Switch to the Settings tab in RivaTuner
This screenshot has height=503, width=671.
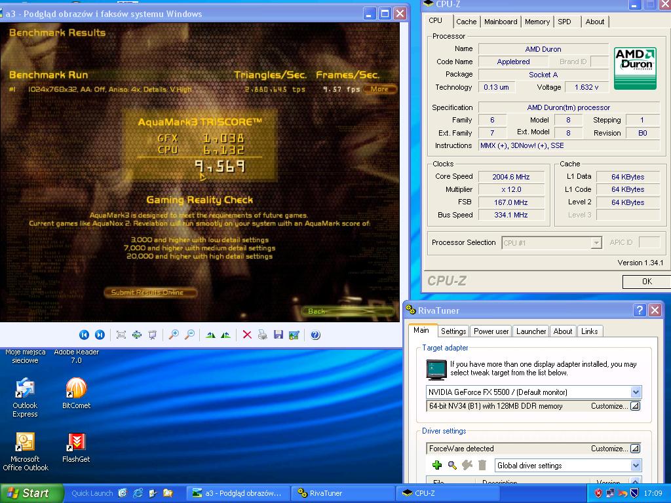(x=453, y=331)
